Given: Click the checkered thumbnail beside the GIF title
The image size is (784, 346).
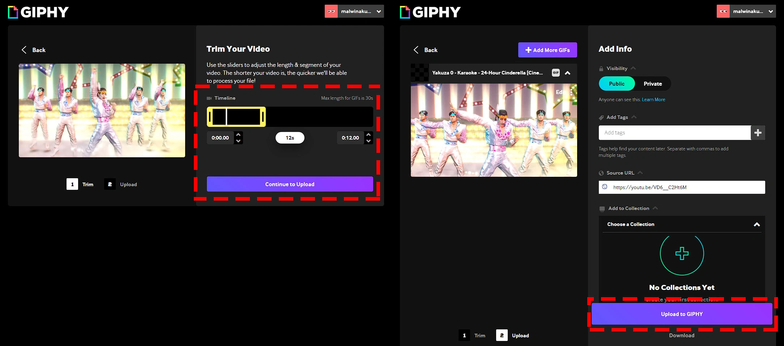Looking at the screenshot, I should 419,72.
